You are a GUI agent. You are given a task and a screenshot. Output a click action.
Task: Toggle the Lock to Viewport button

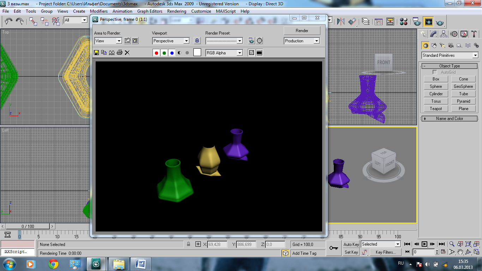[197, 41]
